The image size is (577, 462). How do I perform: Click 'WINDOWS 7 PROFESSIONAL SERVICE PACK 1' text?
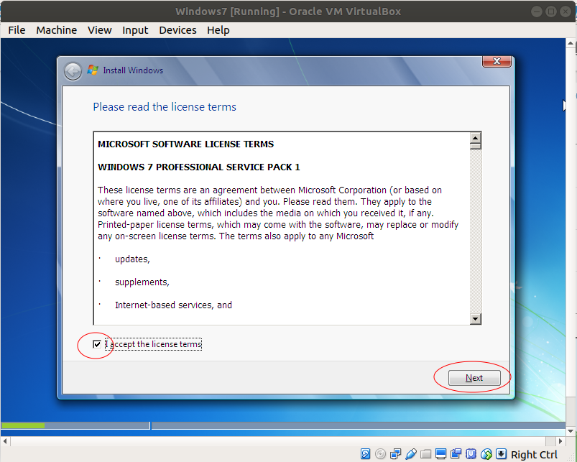[x=199, y=167]
